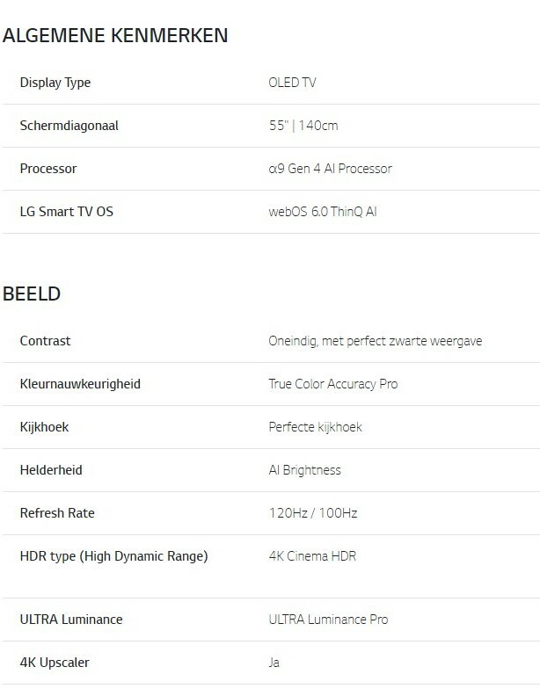Click the Schermdiagonaal label

(x=69, y=126)
